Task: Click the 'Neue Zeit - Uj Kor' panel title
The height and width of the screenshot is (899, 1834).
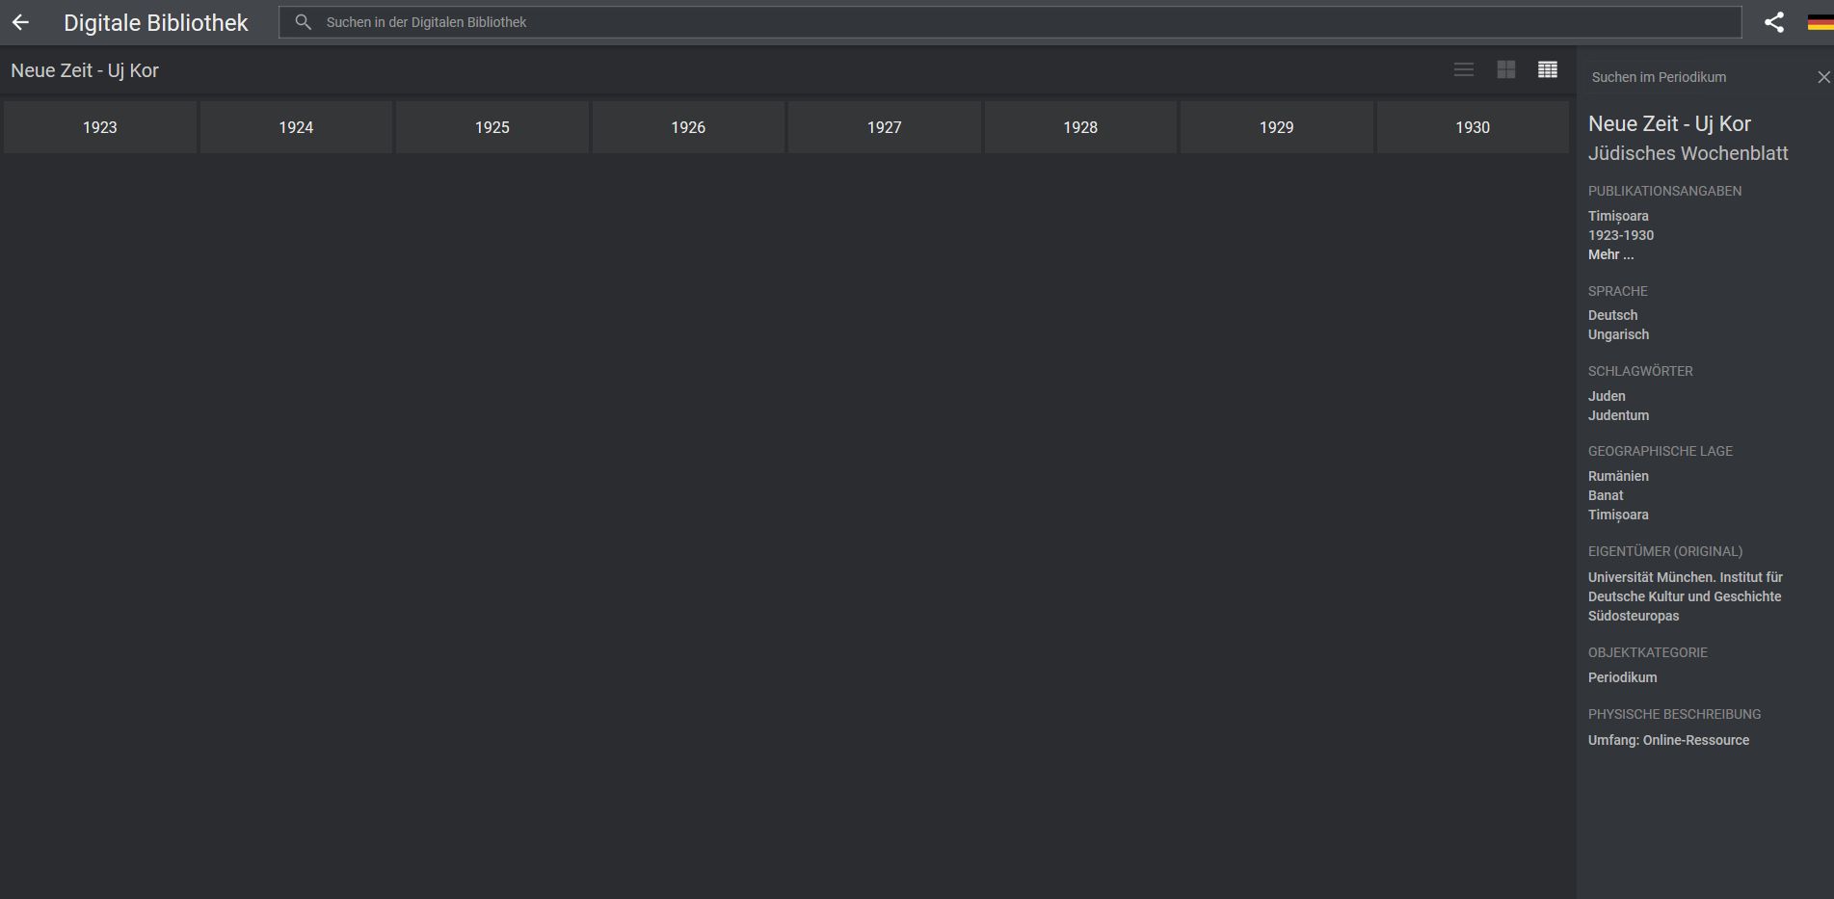Action: [x=1669, y=123]
